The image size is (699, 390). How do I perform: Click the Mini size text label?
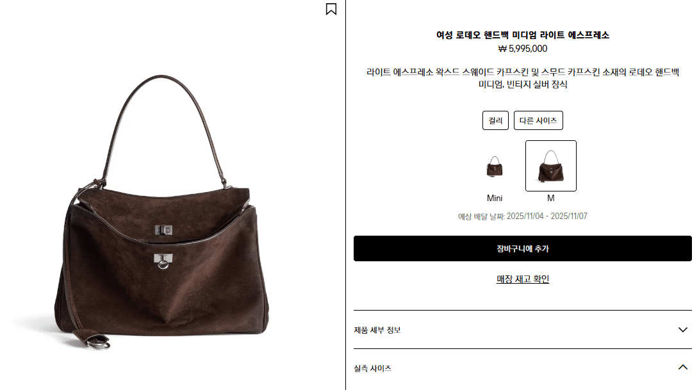tap(495, 198)
